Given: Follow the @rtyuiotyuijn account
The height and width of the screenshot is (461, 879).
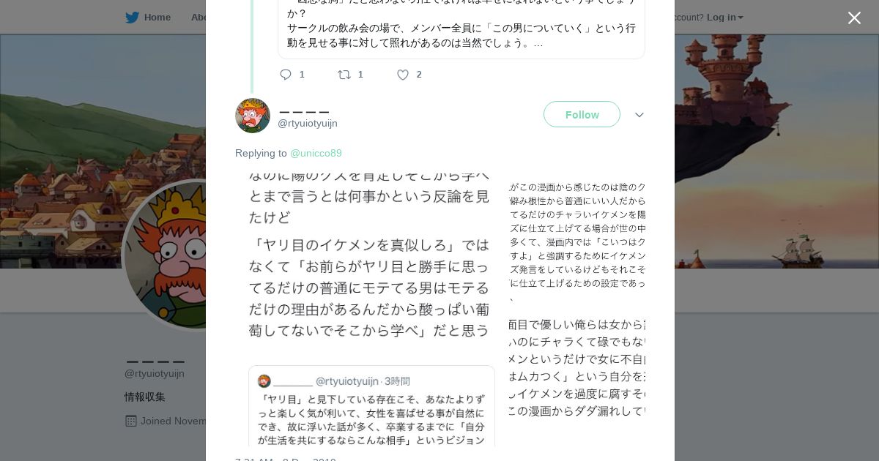Looking at the screenshot, I should 582,115.
